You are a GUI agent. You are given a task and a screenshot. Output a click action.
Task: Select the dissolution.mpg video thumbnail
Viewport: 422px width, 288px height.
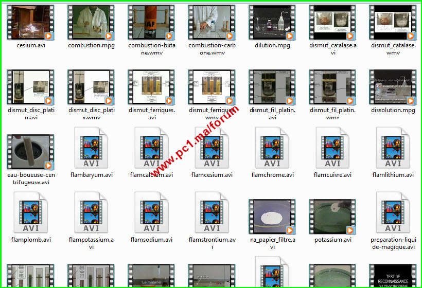[393, 87]
